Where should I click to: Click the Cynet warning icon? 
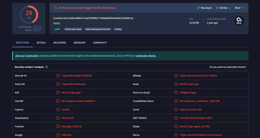tap(176, 109)
